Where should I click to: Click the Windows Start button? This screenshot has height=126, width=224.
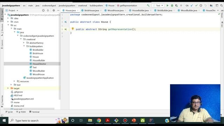tap(4, 120)
